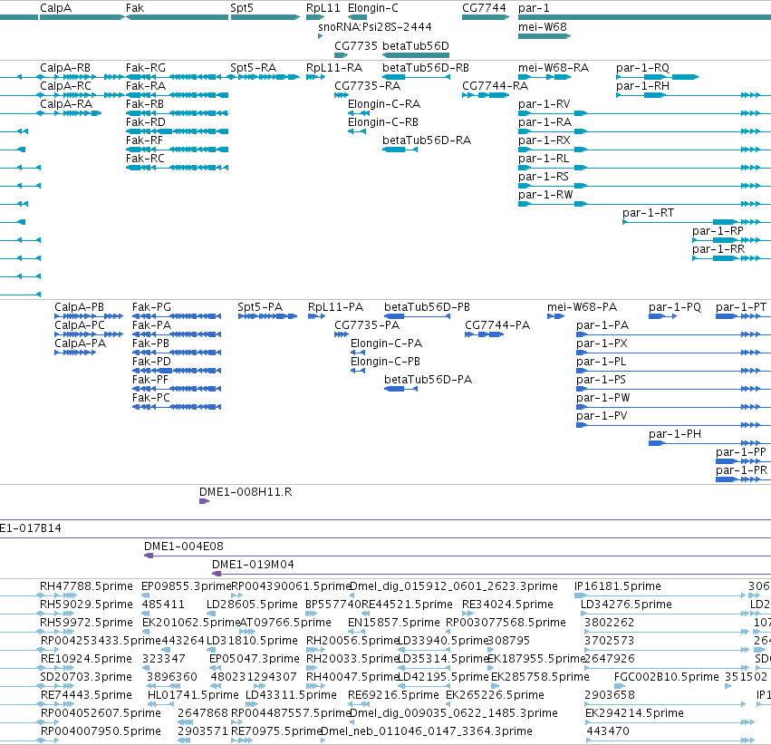Select EST label FGC002B10.5prime
771x745 pixels.
point(666,677)
